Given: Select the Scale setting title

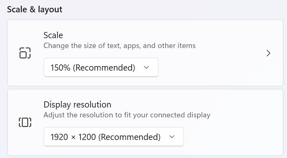Looking at the screenshot, I should (53, 35).
